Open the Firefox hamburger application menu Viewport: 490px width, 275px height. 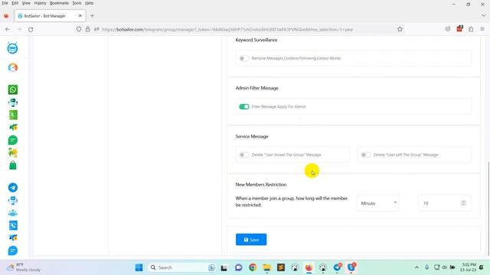[482, 29]
